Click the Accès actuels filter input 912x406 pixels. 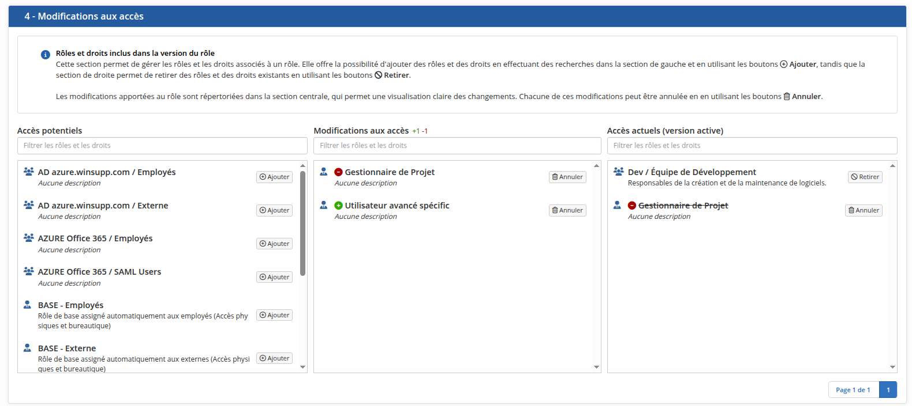tap(752, 146)
